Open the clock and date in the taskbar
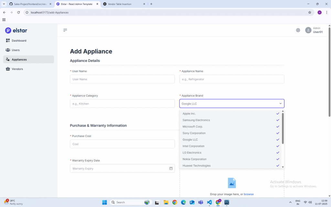 pos(321,202)
